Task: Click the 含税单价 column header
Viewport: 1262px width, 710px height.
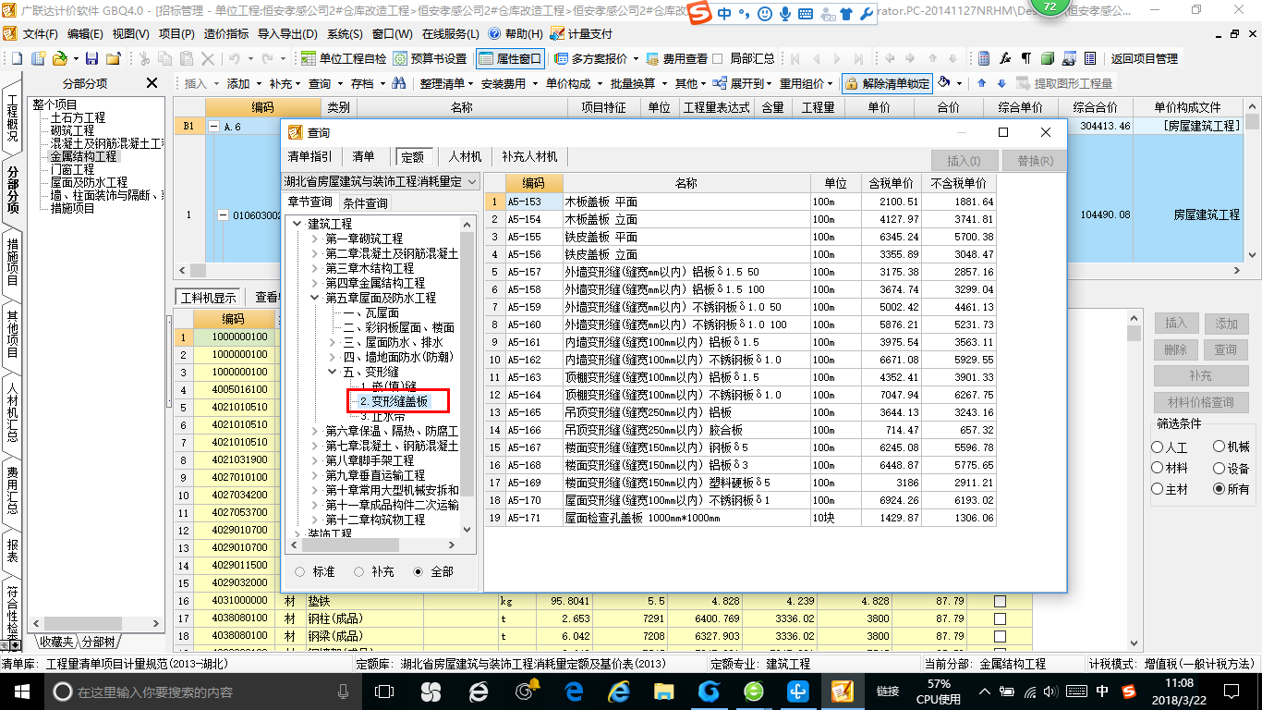Action: click(891, 183)
